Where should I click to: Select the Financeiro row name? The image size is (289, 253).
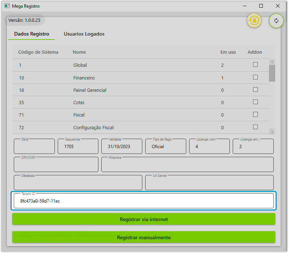click(x=84, y=78)
